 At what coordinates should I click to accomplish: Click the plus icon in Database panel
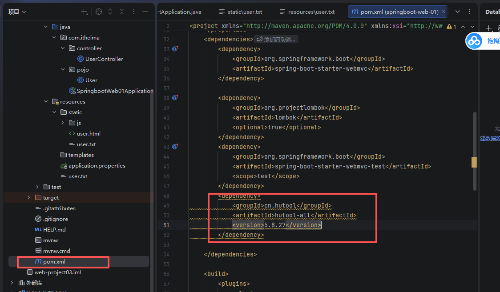[x=488, y=28]
